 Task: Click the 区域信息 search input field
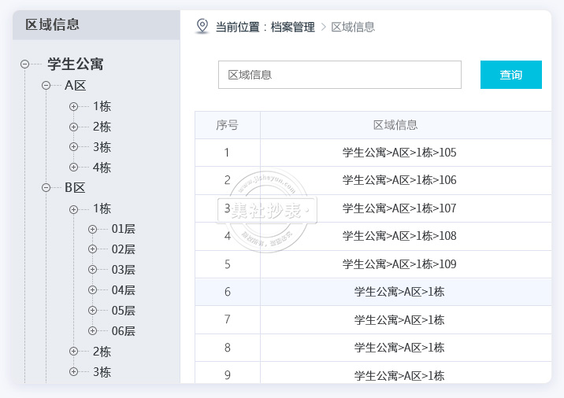339,75
